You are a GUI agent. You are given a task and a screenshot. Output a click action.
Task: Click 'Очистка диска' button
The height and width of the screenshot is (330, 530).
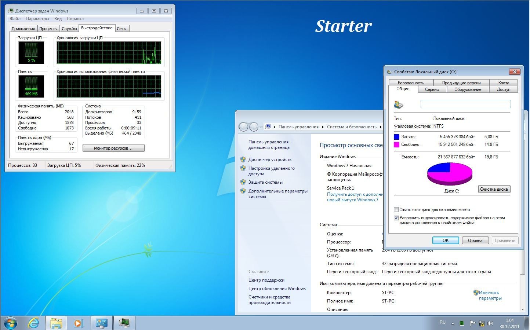coord(494,189)
